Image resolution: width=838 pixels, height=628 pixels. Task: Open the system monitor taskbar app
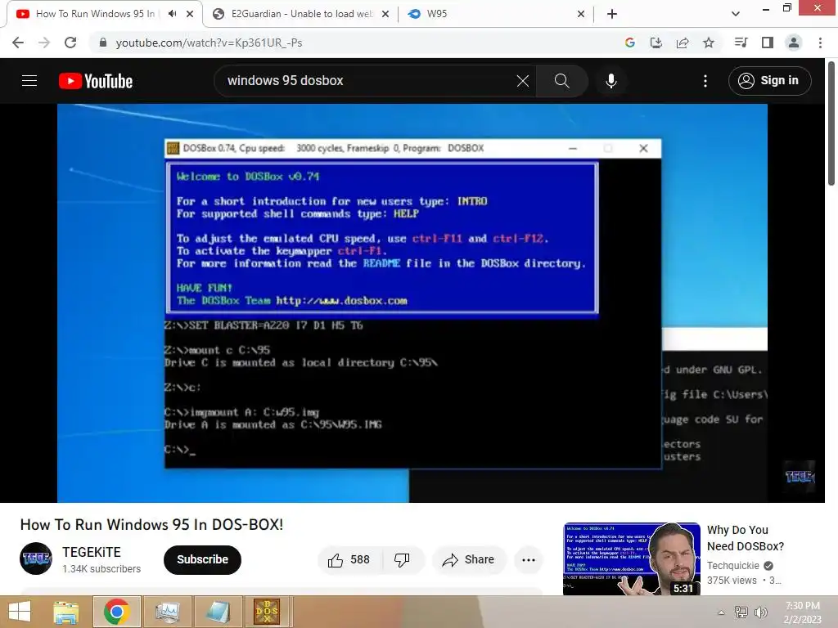pos(168,612)
